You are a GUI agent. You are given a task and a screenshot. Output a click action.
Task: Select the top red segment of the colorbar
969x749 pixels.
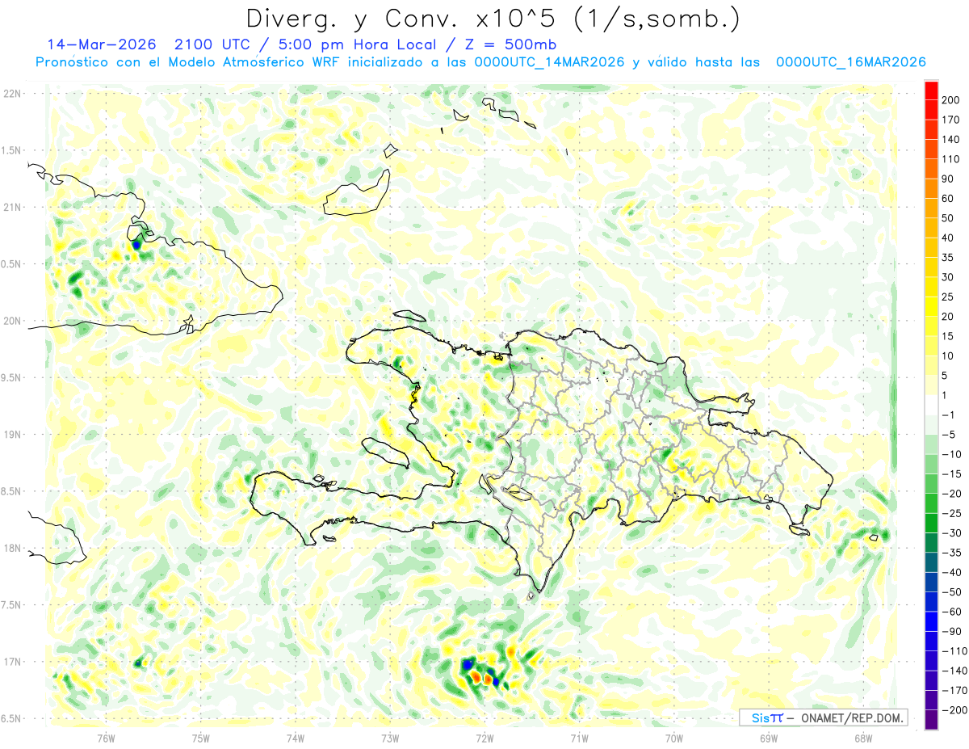(931, 90)
